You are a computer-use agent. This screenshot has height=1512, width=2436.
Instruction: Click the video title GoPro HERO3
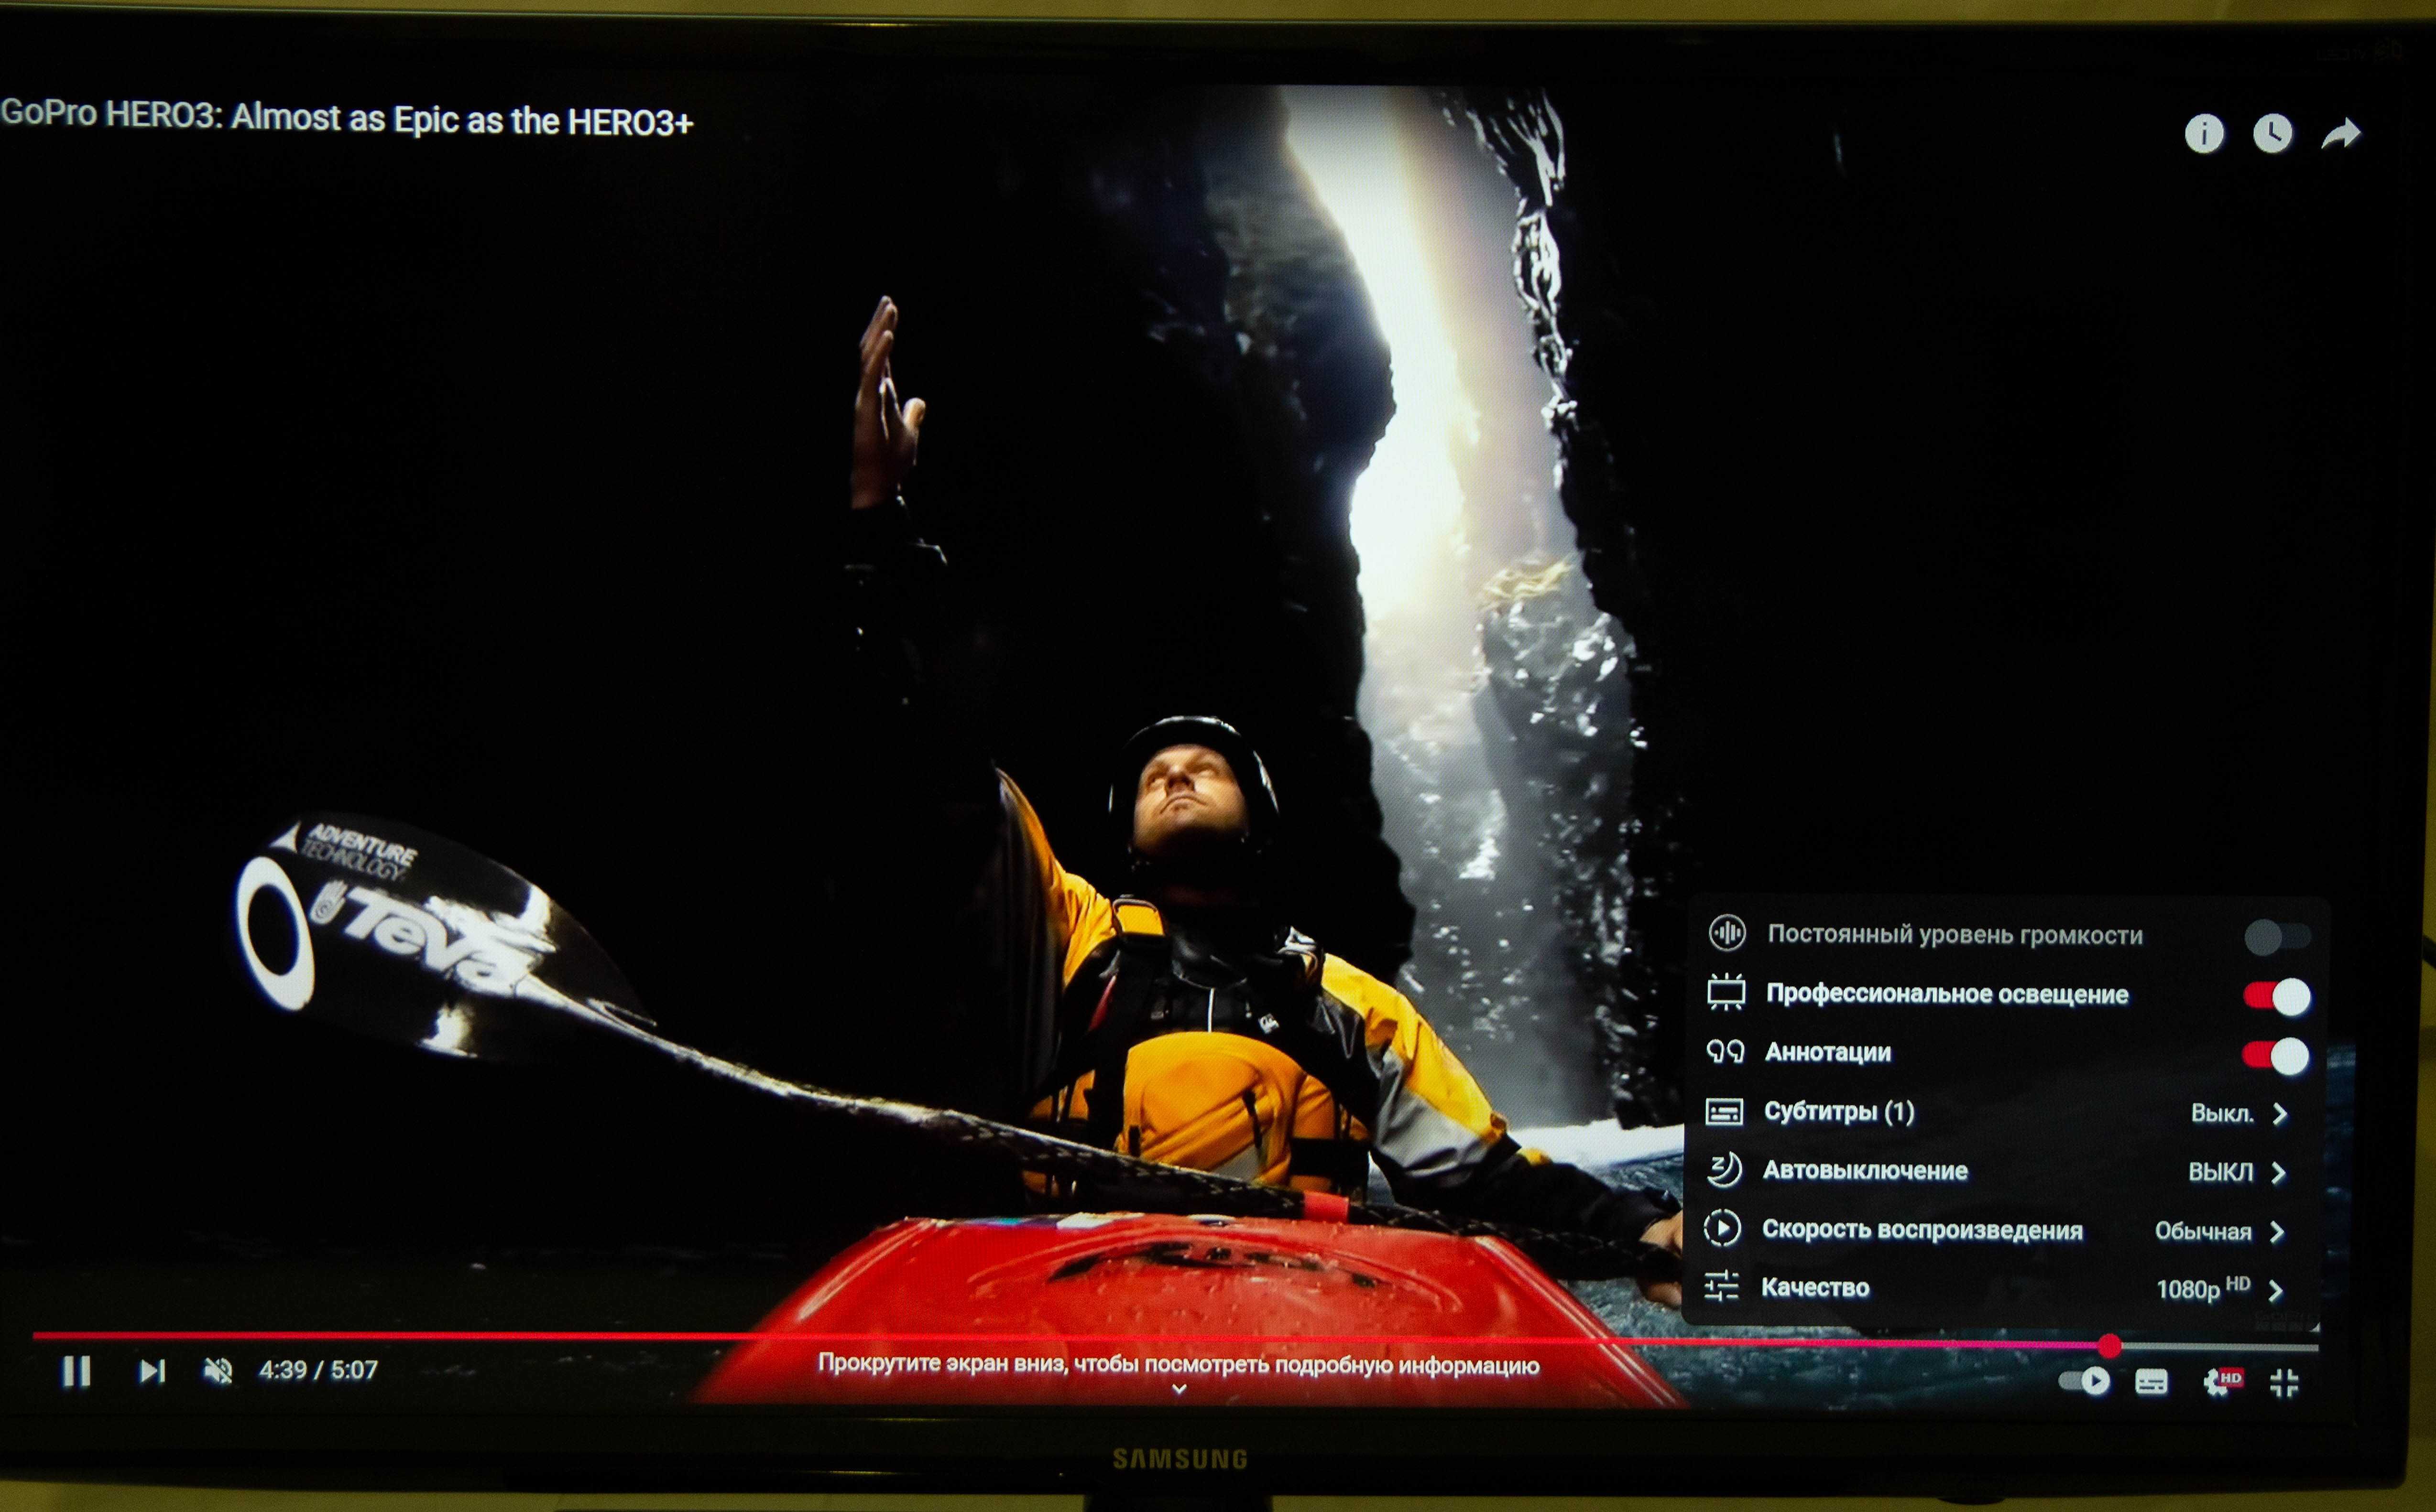click(346, 118)
